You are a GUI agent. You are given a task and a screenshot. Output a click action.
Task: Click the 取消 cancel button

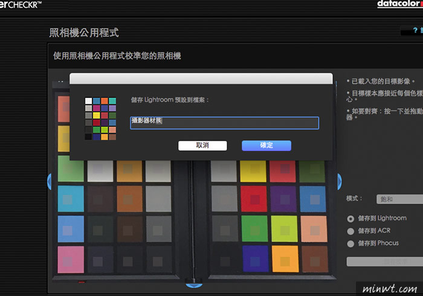click(202, 146)
